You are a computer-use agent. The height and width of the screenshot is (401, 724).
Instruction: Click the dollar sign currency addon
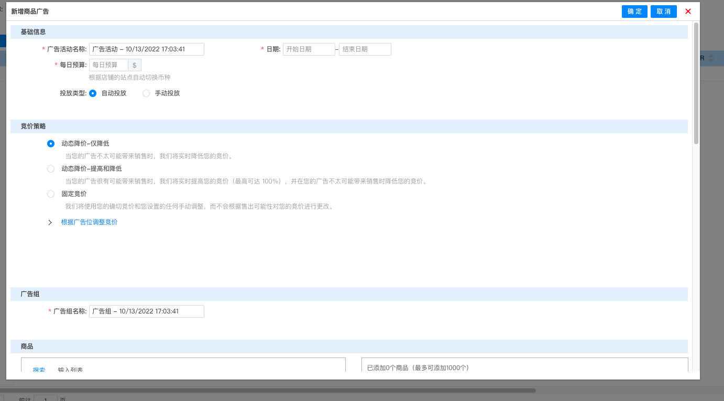click(135, 65)
